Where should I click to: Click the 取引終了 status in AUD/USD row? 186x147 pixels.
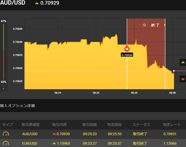click(x=140, y=134)
